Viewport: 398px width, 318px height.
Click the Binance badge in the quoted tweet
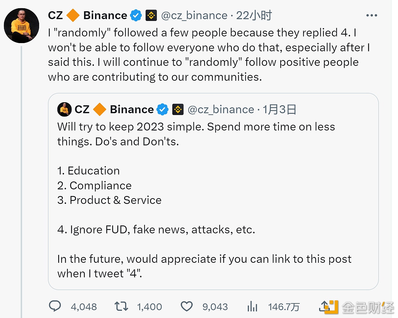(x=178, y=110)
